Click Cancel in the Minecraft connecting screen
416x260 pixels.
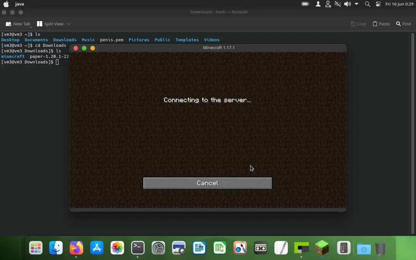click(207, 183)
